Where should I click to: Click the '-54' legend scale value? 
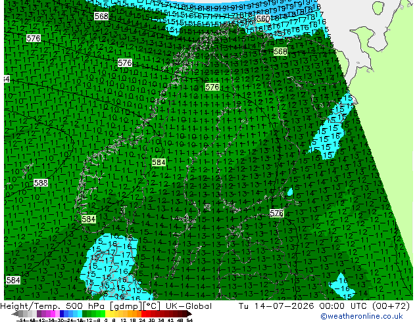click(21, 321)
